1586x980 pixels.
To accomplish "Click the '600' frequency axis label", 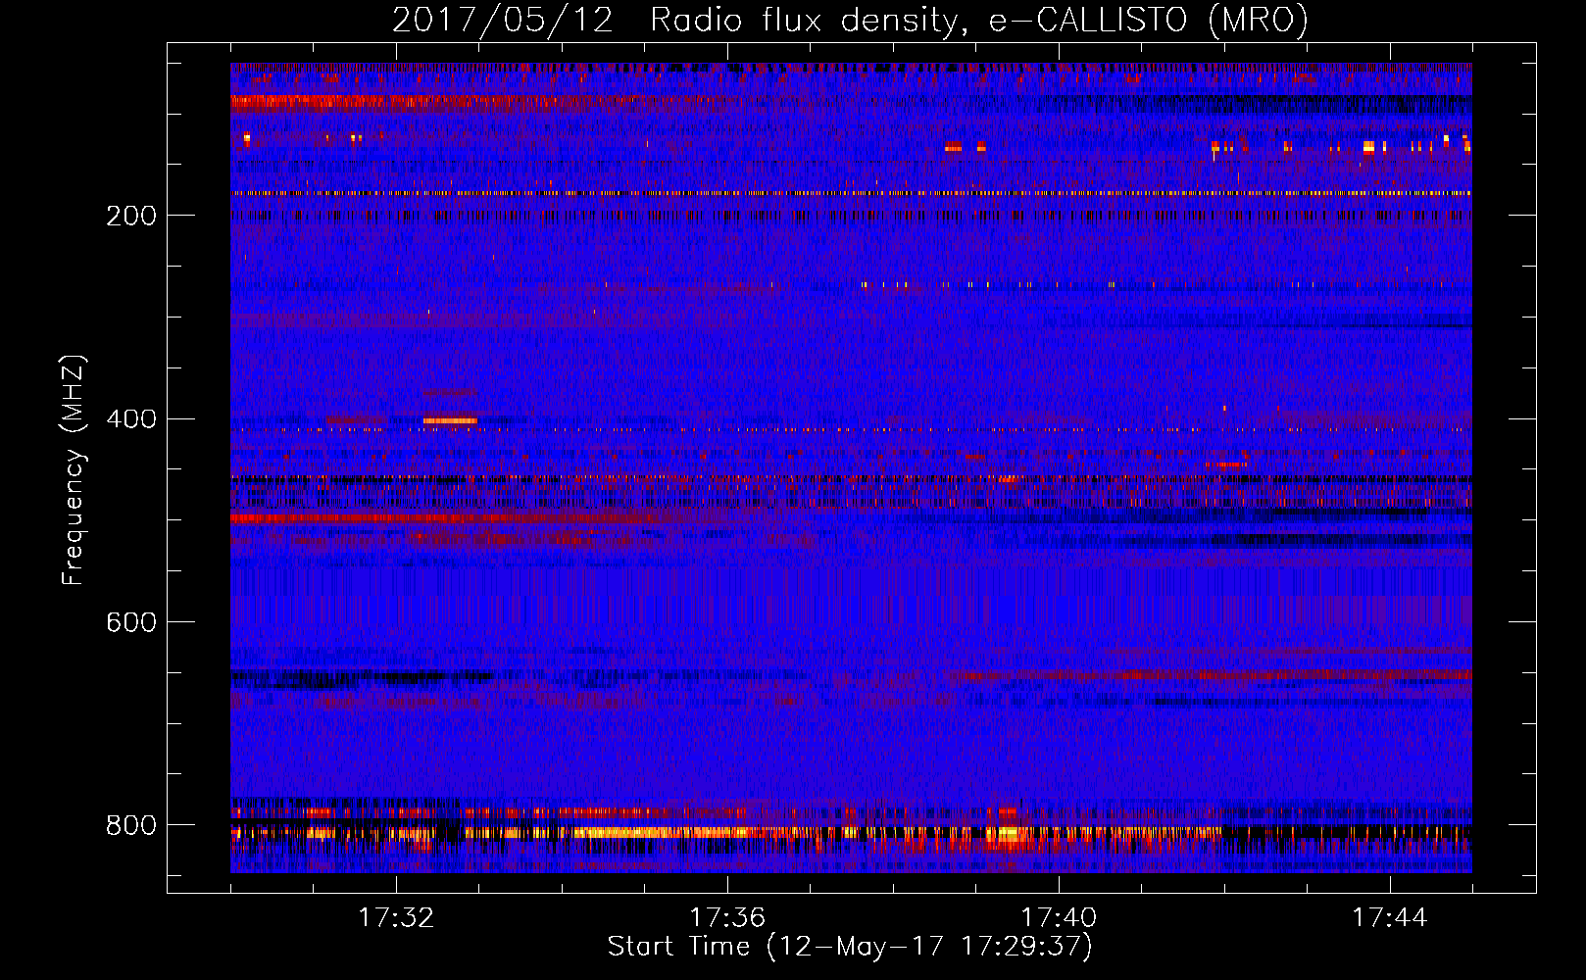I will 131,623.
